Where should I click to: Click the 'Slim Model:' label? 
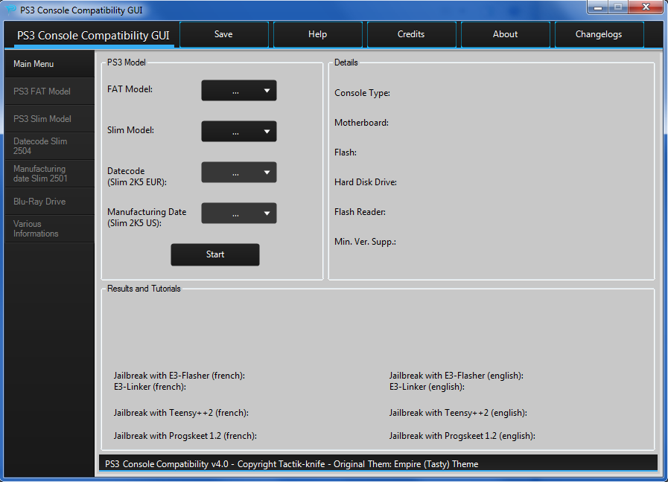[x=131, y=130]
